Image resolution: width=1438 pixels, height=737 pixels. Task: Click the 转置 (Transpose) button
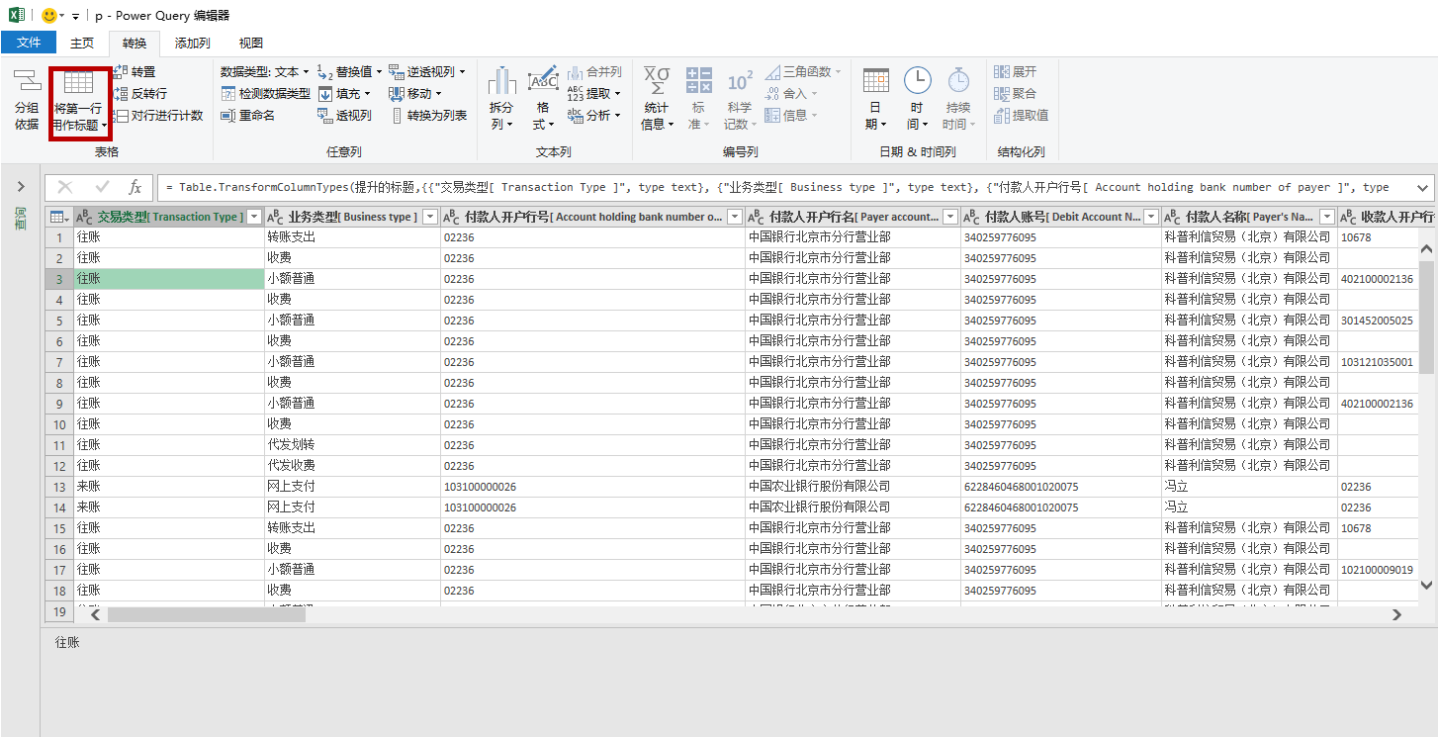[134, 71]
